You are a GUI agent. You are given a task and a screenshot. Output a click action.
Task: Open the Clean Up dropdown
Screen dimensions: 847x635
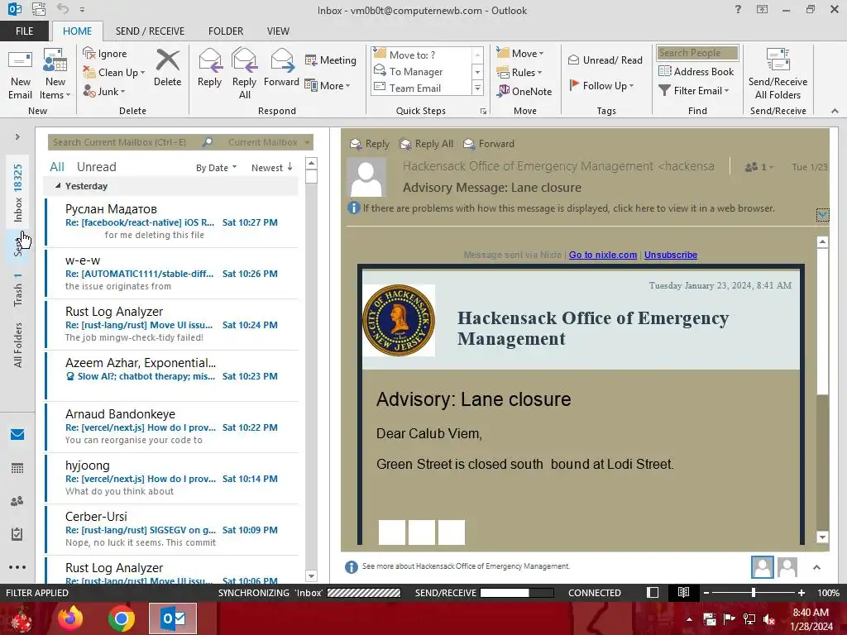(x=114, y=73)
